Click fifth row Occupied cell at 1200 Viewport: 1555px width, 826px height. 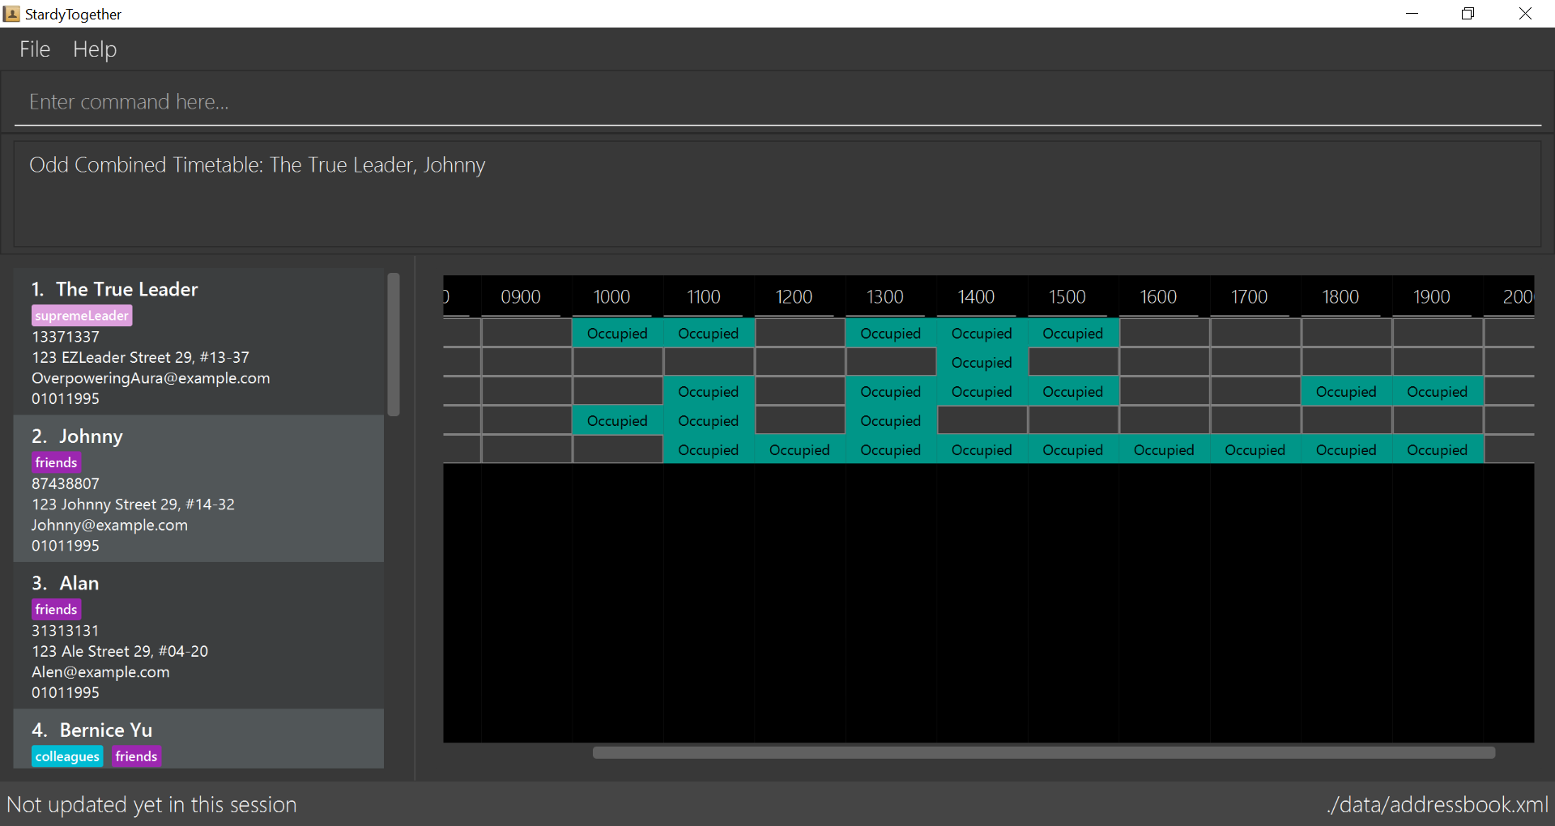[x=799, y=450]
